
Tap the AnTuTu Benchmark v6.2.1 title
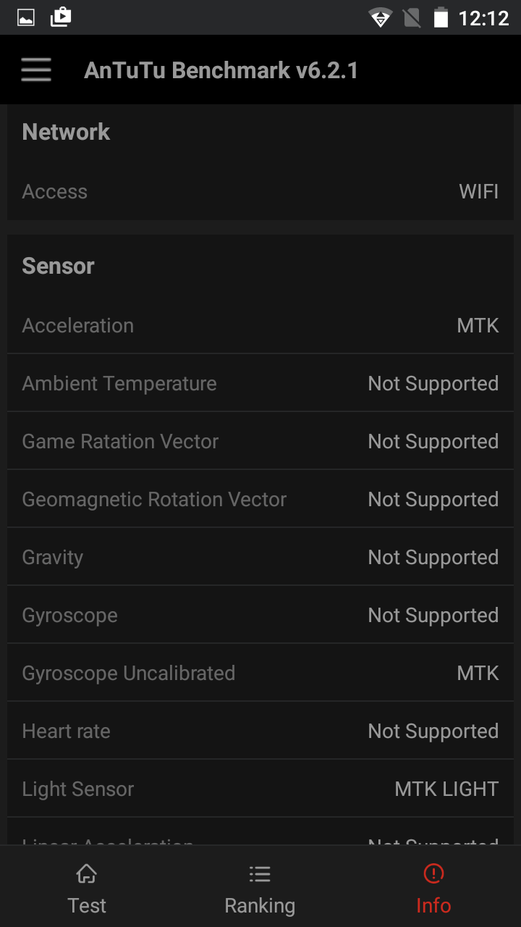coord(221,70)
